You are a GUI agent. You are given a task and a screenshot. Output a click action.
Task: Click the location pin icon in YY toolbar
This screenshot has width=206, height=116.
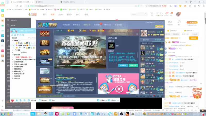point(18,35)
